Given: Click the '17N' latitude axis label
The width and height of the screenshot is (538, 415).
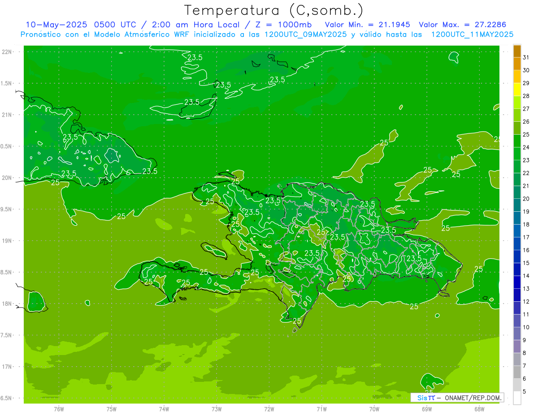Looking at the screenshot, I should click(x=7, y=367).
